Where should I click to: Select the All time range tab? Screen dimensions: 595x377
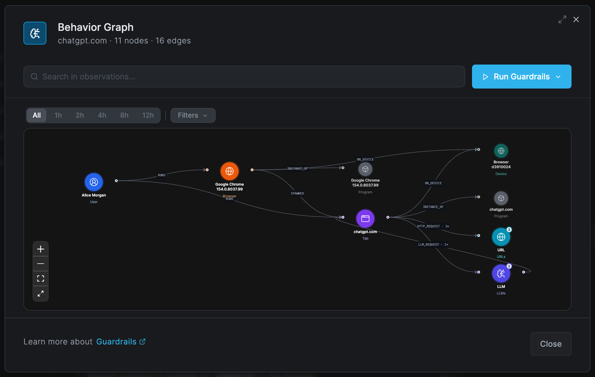tap(37, 115)
